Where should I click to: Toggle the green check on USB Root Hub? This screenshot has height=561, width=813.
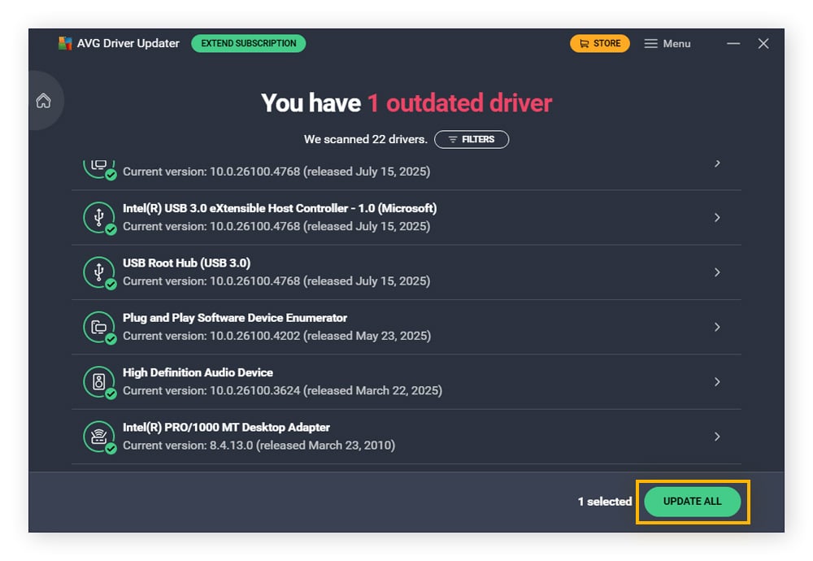coord(112,283)
